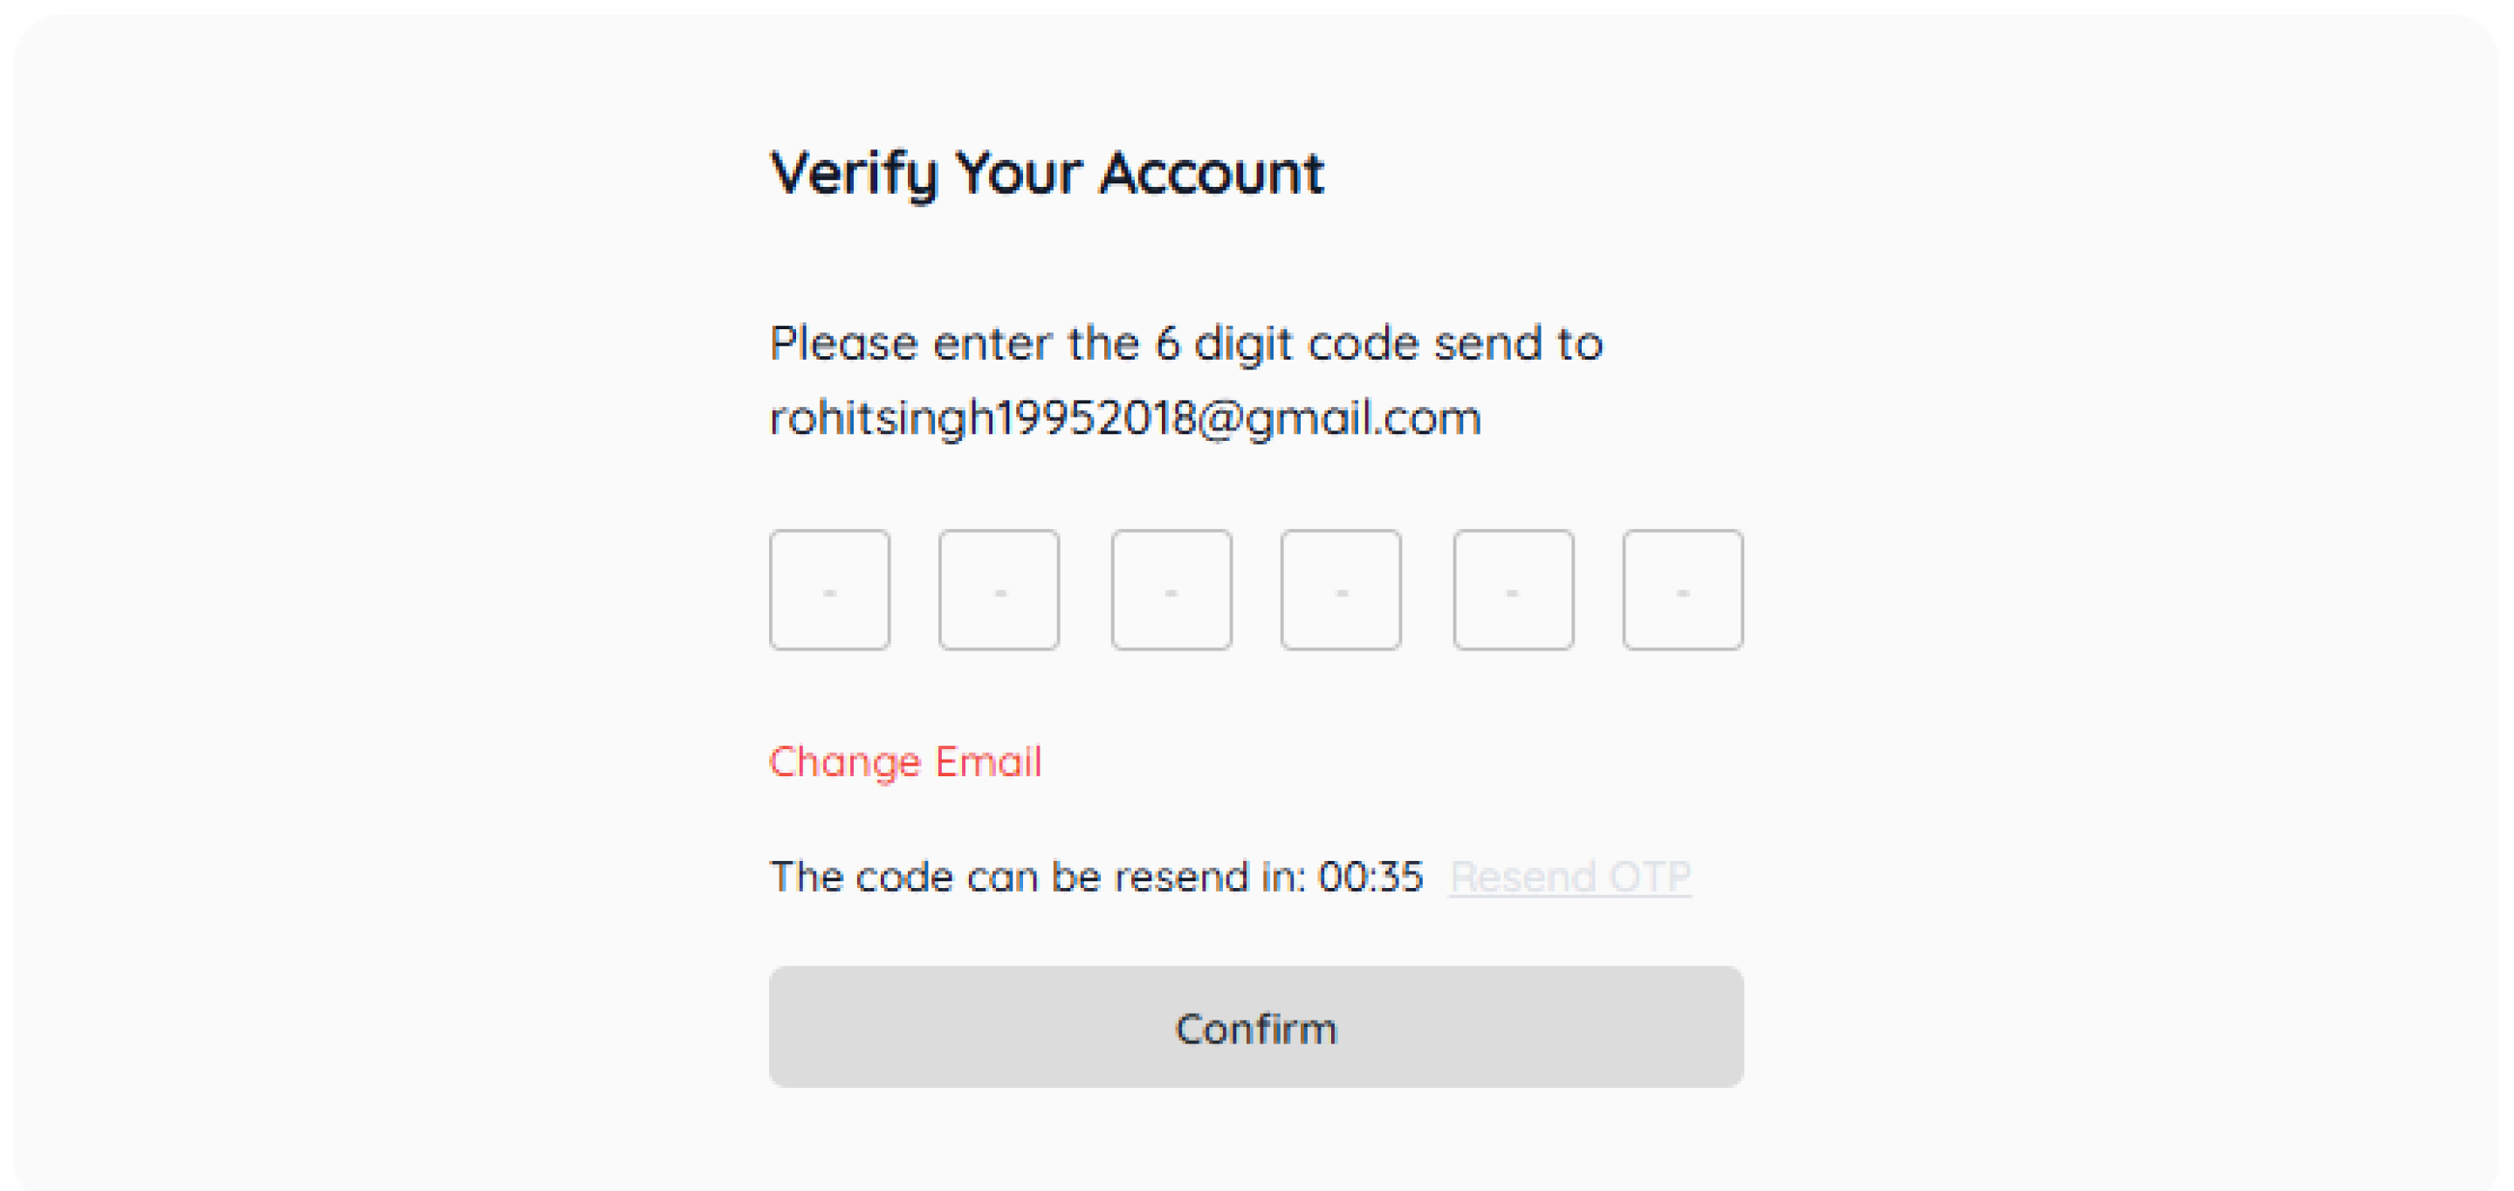The width and height of the screenshot is (2514, 1191).
Task: Click the word "Email" in Change Email
Action: click(987, 762)
